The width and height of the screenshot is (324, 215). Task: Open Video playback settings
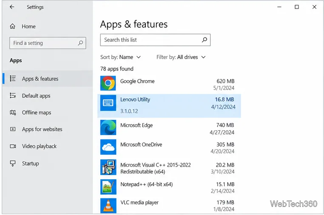coord(39,146)
